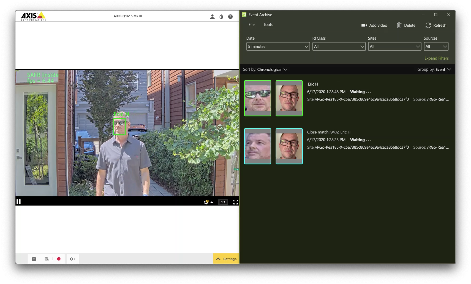The width and height of the screenshot is (471, 284).
Task: Click the Add video button
Action: click(374, 25)
